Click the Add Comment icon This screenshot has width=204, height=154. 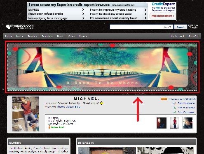point(174,112)
